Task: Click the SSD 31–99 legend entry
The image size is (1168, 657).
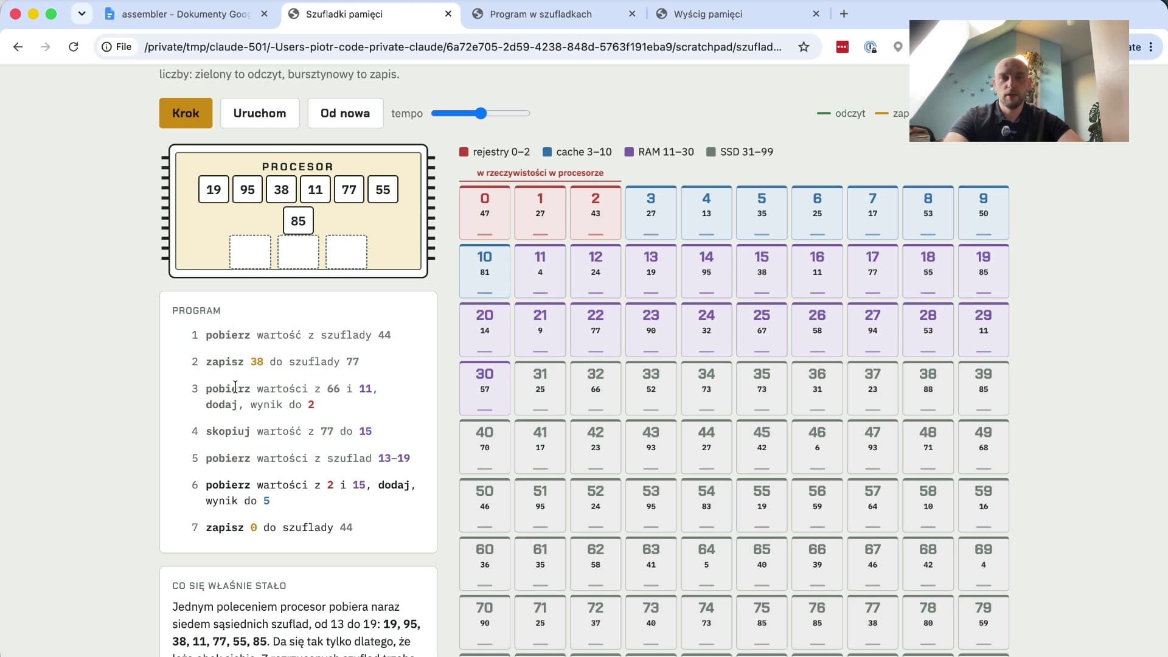Action: coord(740,152)
